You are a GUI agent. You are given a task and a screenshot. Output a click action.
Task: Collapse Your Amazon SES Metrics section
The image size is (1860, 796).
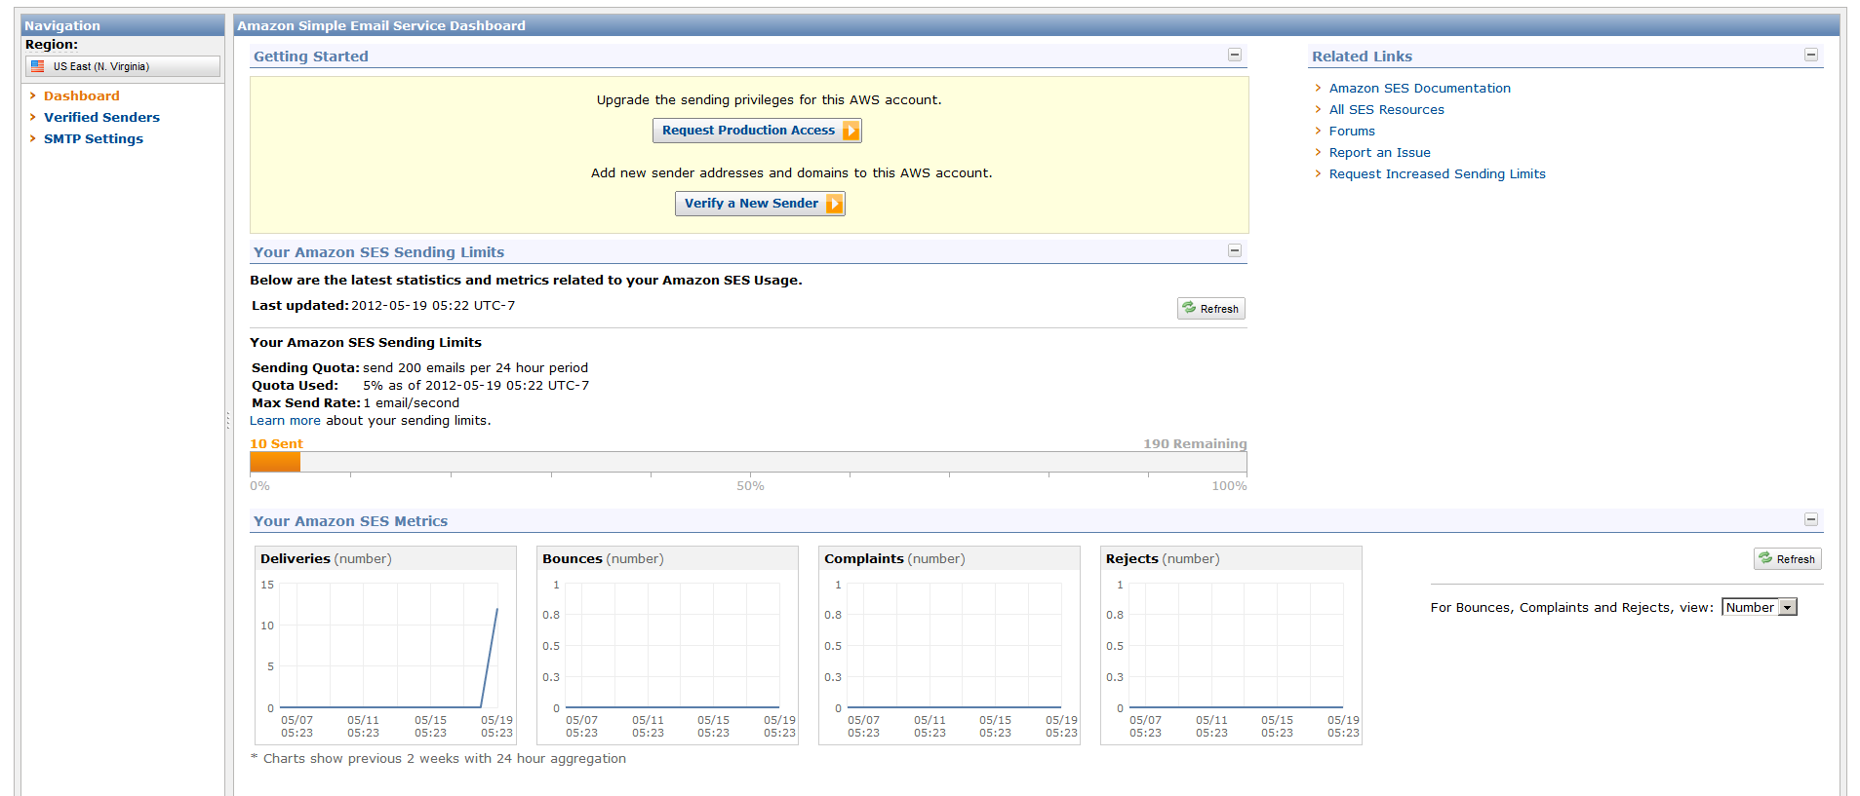(1810, 519)
